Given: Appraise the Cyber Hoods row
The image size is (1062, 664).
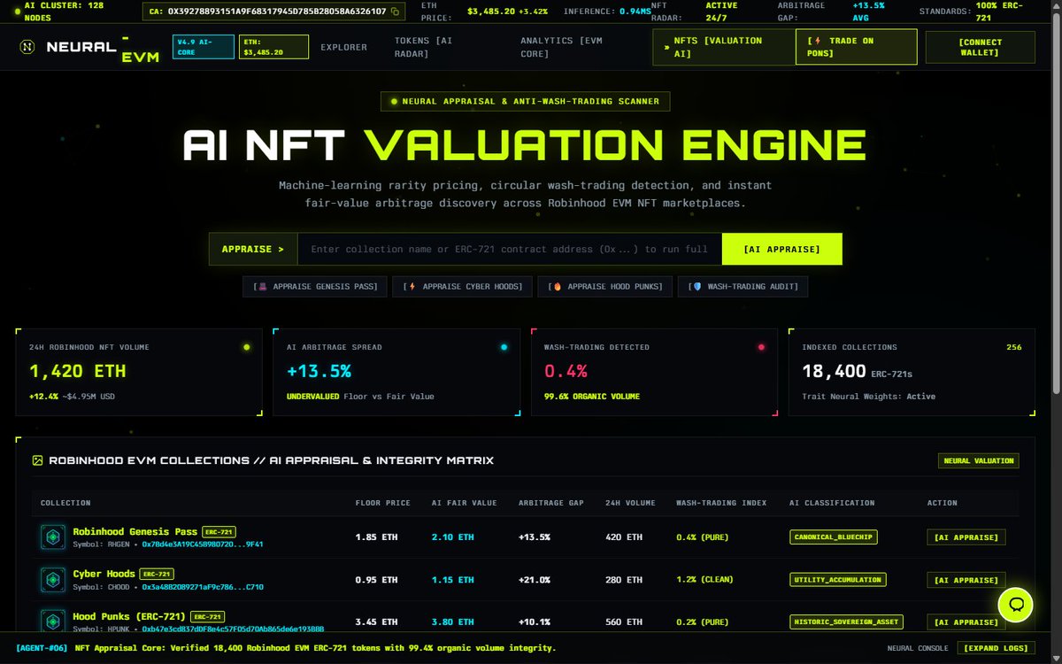Looking at the screenshot, I should point(966,580).
